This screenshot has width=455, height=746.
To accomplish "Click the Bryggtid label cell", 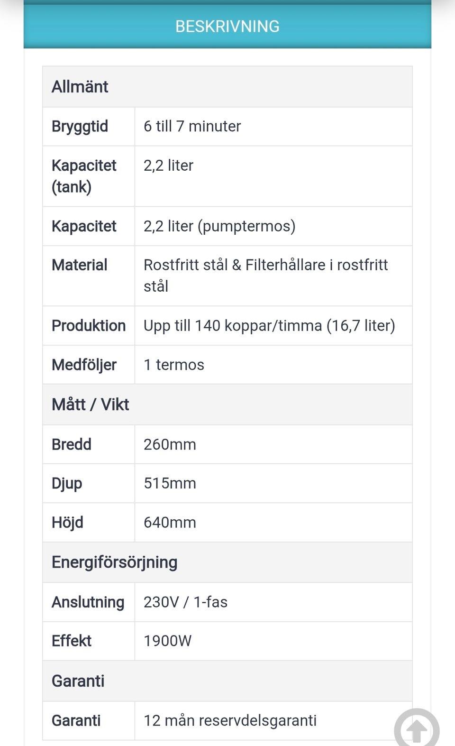I will [89, 127].
